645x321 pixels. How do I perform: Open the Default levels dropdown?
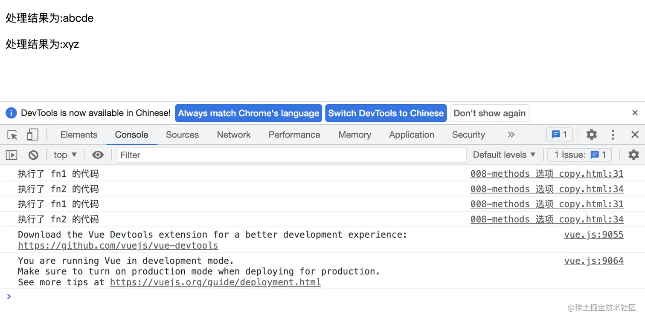[504, 155]
